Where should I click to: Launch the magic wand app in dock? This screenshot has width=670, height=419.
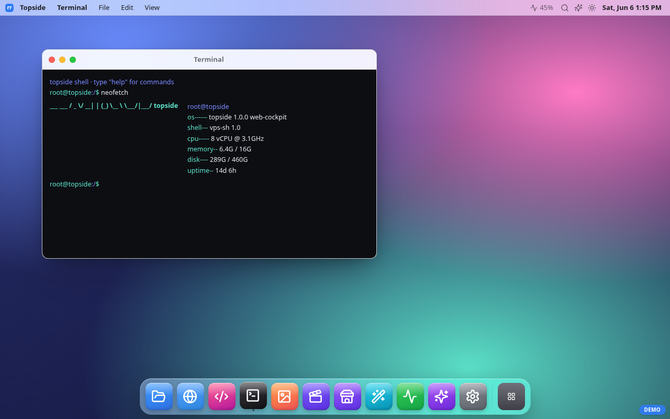click(379, 396)
